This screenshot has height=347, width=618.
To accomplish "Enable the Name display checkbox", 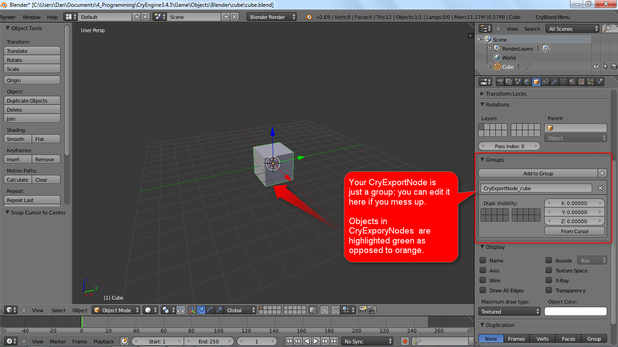I will pyautogui.click(x=483, y=260).
